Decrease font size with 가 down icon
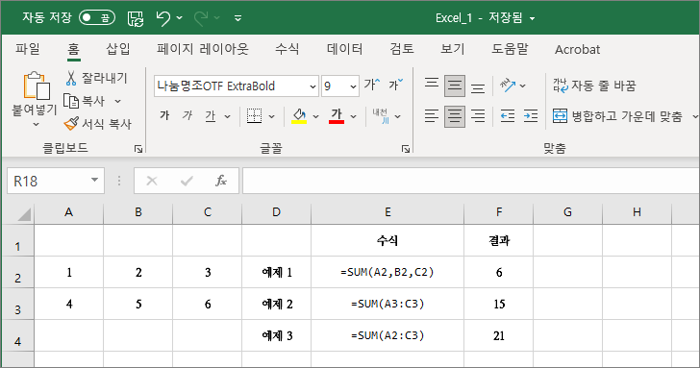 click(x=395, y=85)
